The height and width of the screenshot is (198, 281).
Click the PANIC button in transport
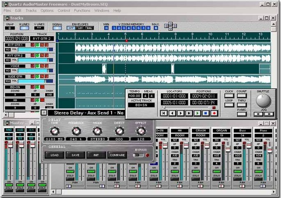(x=241, y=114)
